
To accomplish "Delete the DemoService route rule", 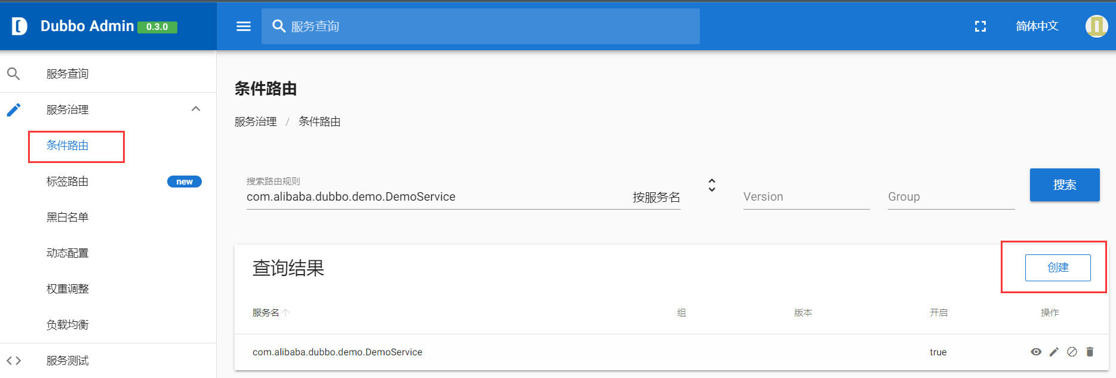I will point(1090,352).
